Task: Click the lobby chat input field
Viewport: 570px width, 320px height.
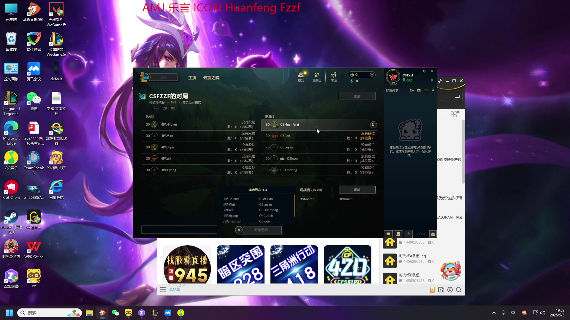Action: pos(179,230)
